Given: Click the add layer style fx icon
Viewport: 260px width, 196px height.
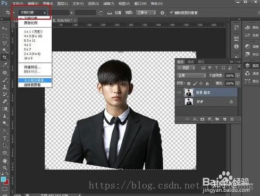Looking at the screenshot, I should pos(195,119).
